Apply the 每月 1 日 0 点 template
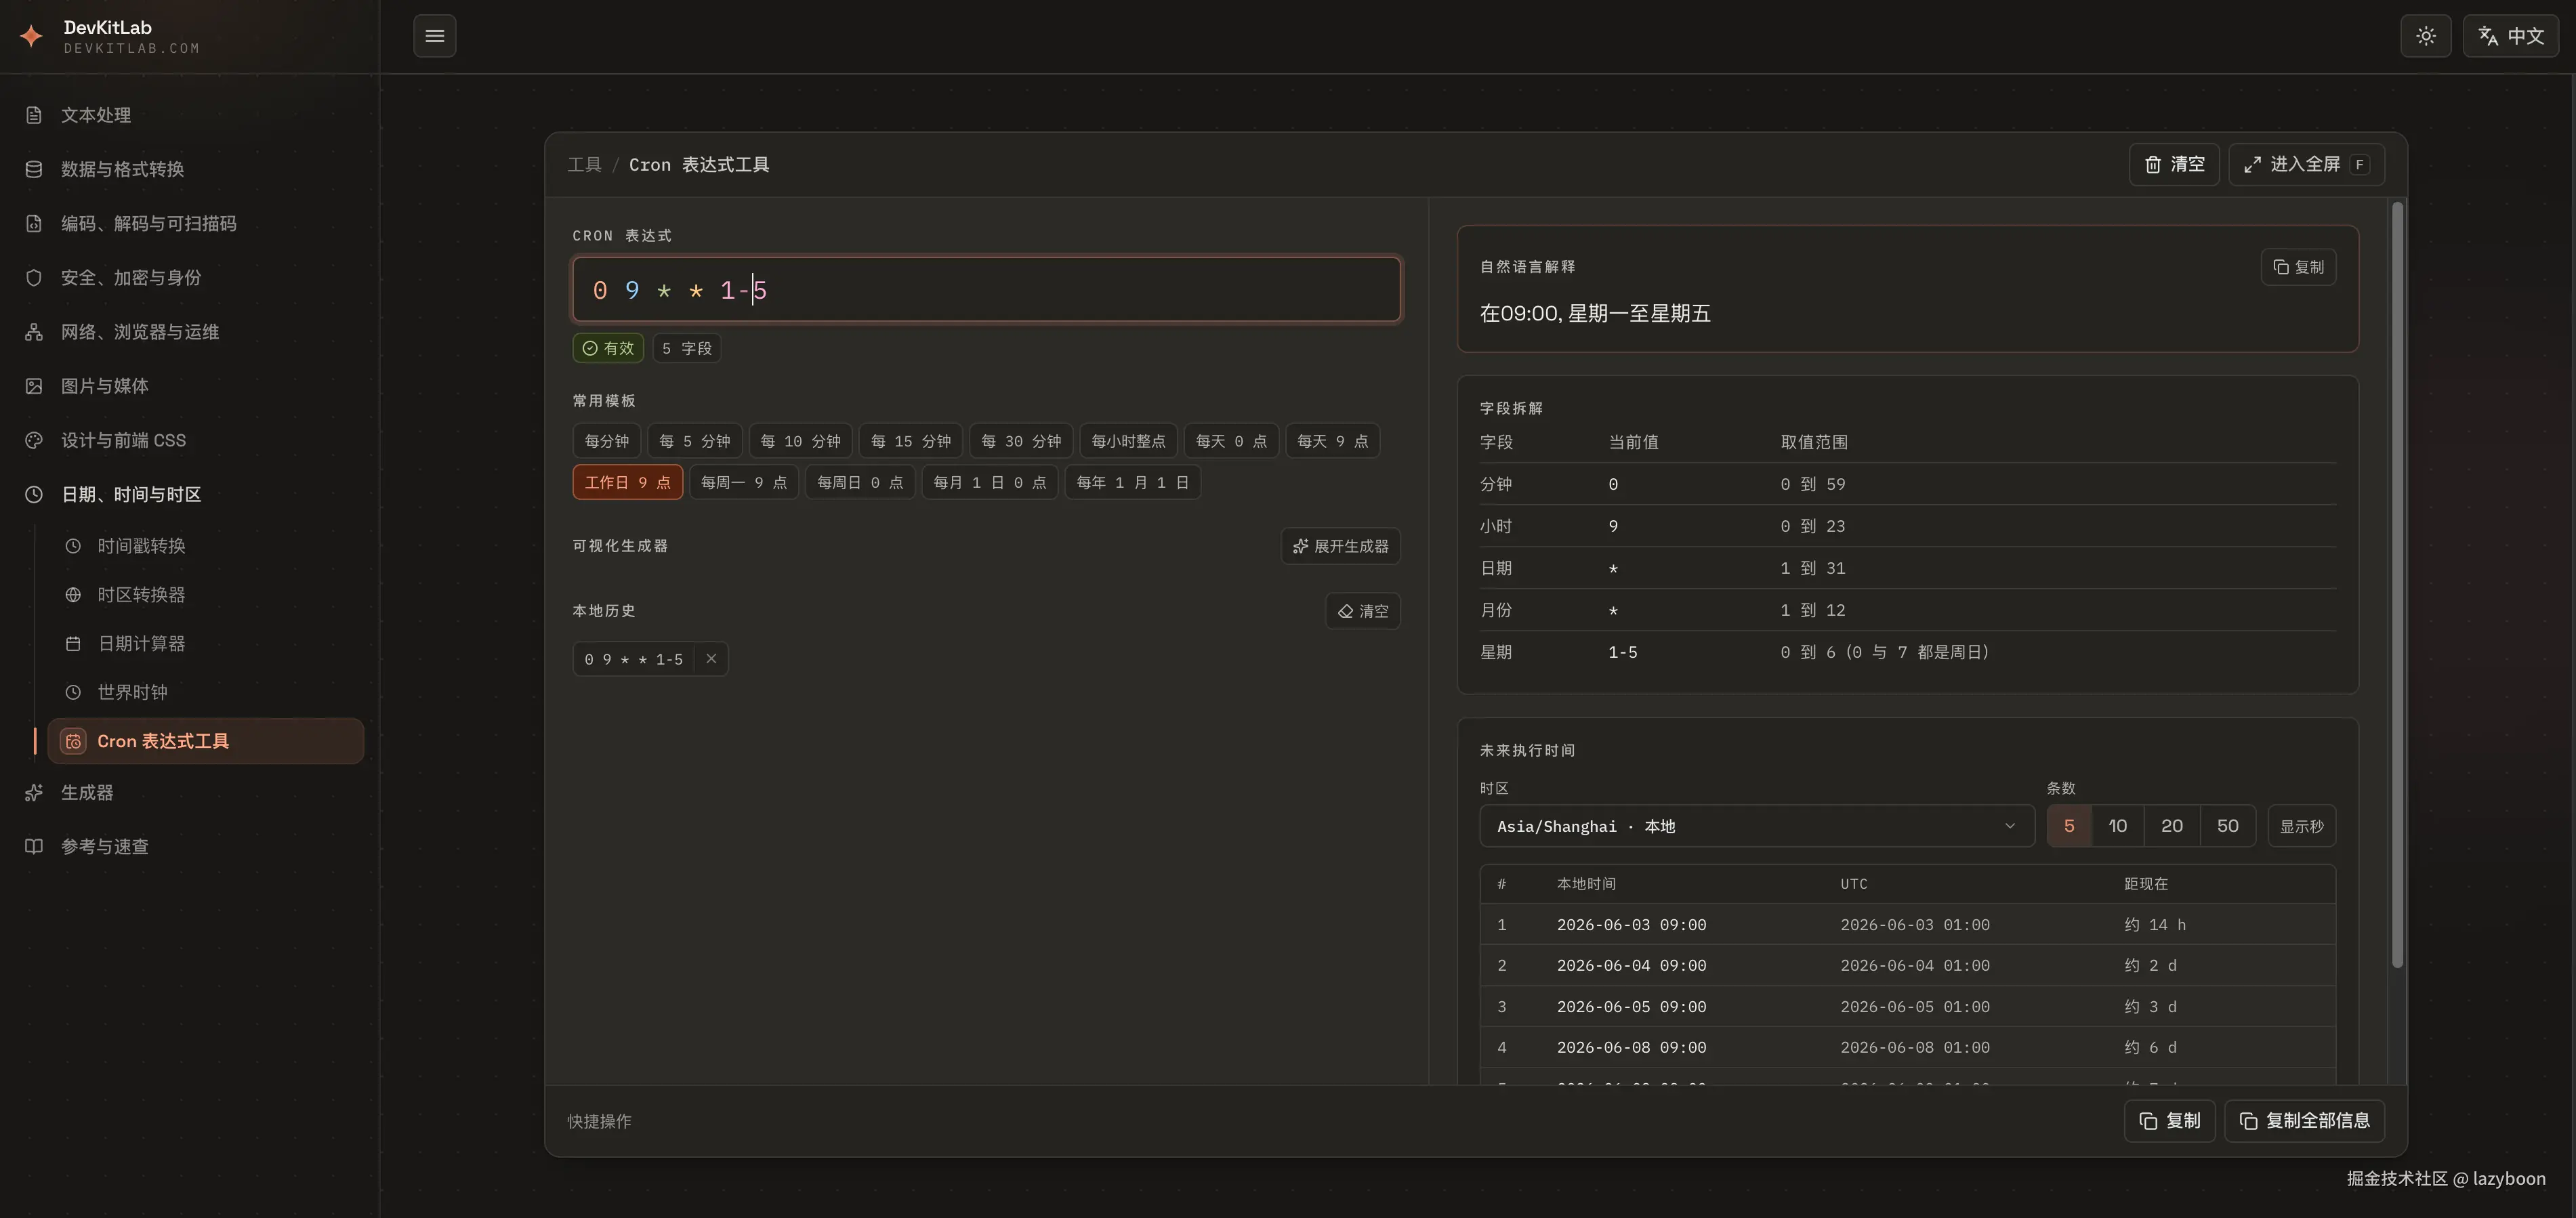This screenshot has height=1218, width=2576. (989, 482)
